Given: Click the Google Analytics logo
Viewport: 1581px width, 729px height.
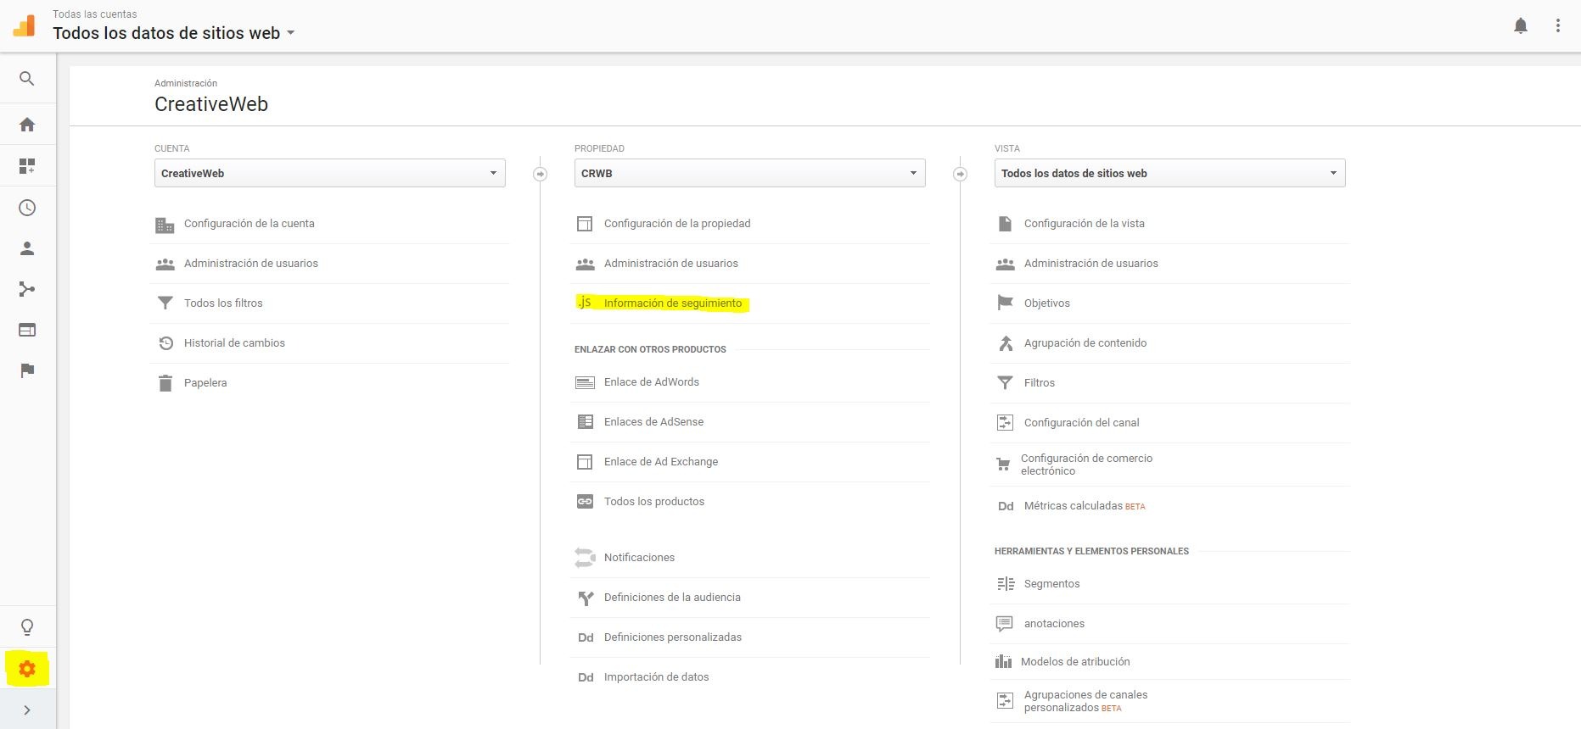Looking at the screenshot, I should point(25,25).
